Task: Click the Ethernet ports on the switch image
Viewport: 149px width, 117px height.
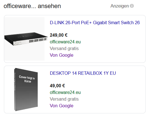Action: [38, 40]
